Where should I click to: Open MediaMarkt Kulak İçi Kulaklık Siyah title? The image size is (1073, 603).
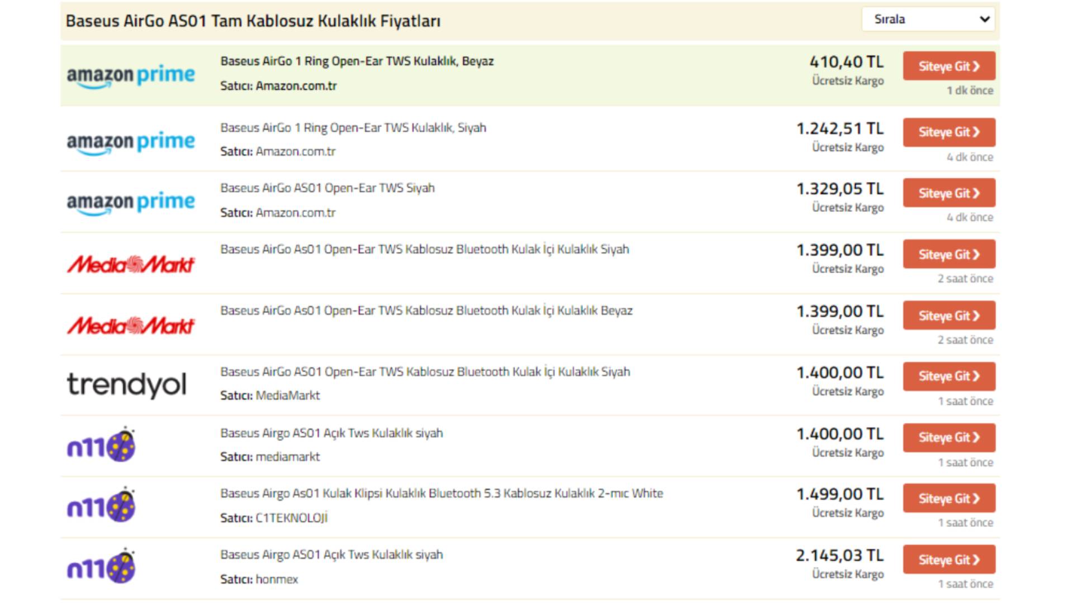[425, 250]
